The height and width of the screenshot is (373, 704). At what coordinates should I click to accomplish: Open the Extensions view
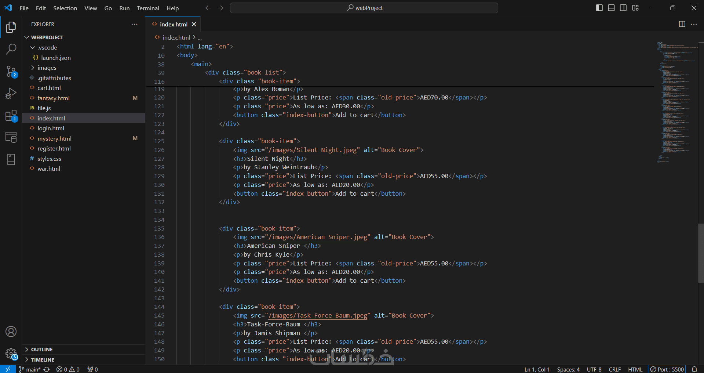pos(11,116)
